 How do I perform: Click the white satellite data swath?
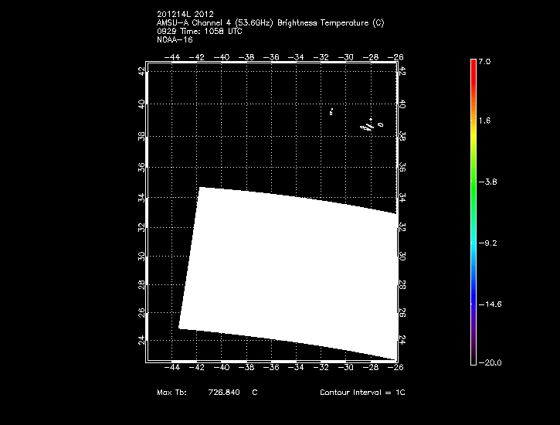(x=290, y=270)
